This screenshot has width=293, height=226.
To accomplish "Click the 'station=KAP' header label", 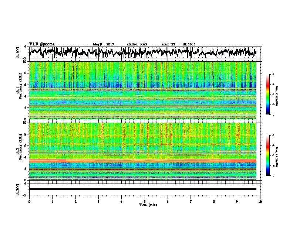I will (x=137, y=44).
